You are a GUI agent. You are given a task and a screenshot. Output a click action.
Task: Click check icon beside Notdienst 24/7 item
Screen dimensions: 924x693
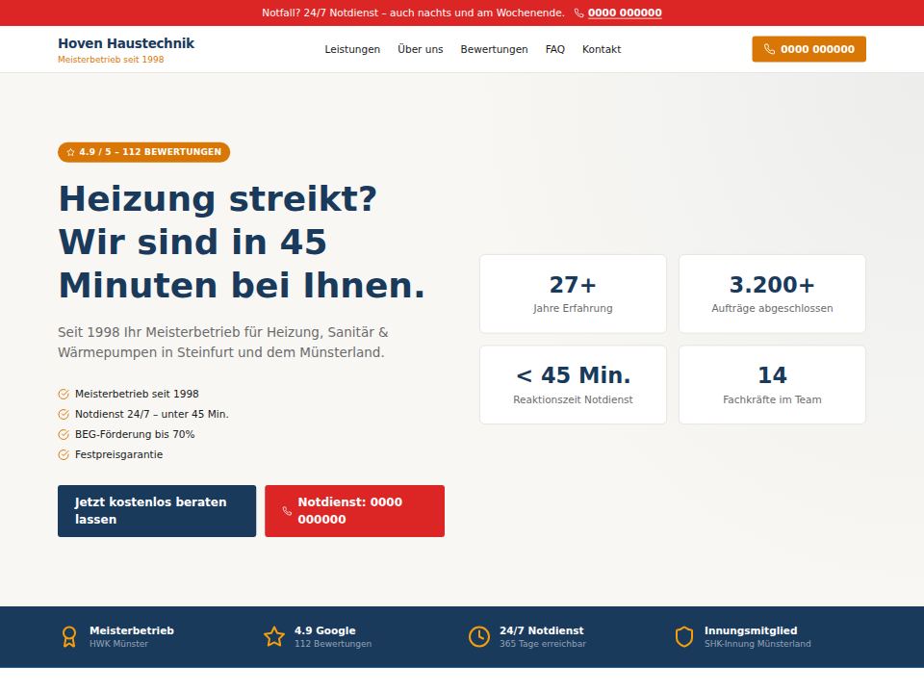pos(64,414)
